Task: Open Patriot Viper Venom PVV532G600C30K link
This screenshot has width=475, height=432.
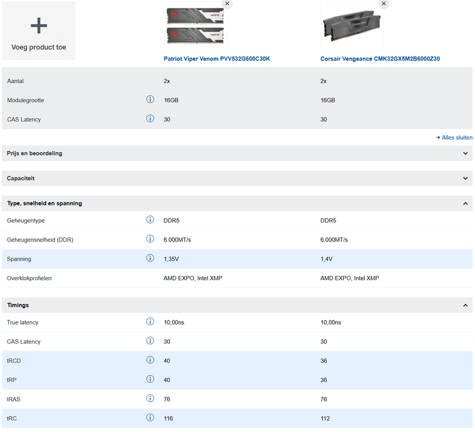Action: 217,59
